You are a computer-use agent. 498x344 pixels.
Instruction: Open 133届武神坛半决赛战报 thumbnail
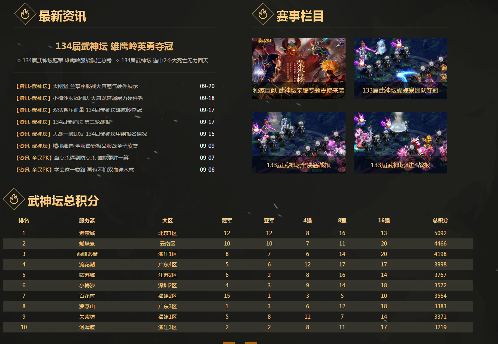pyautogui.click(x=299, y=143)
